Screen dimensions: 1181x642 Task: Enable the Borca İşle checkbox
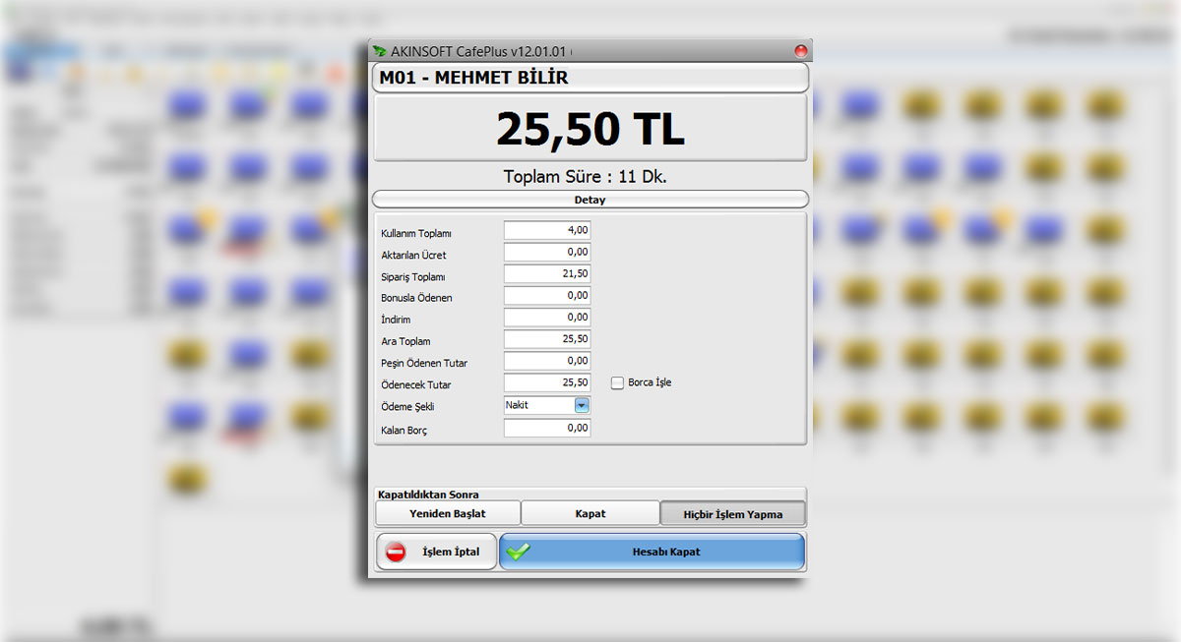point(617,382)
